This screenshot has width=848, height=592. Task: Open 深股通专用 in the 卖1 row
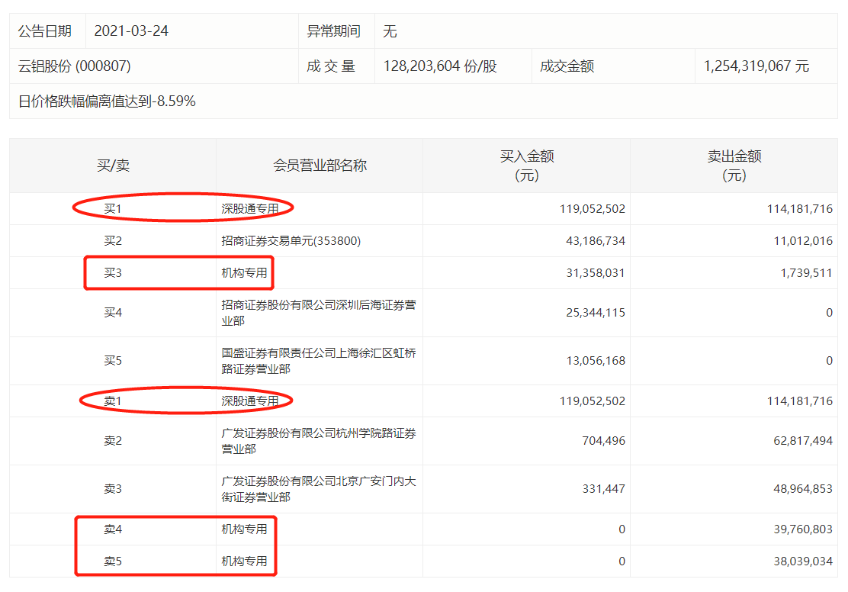[x=244, y=401]
